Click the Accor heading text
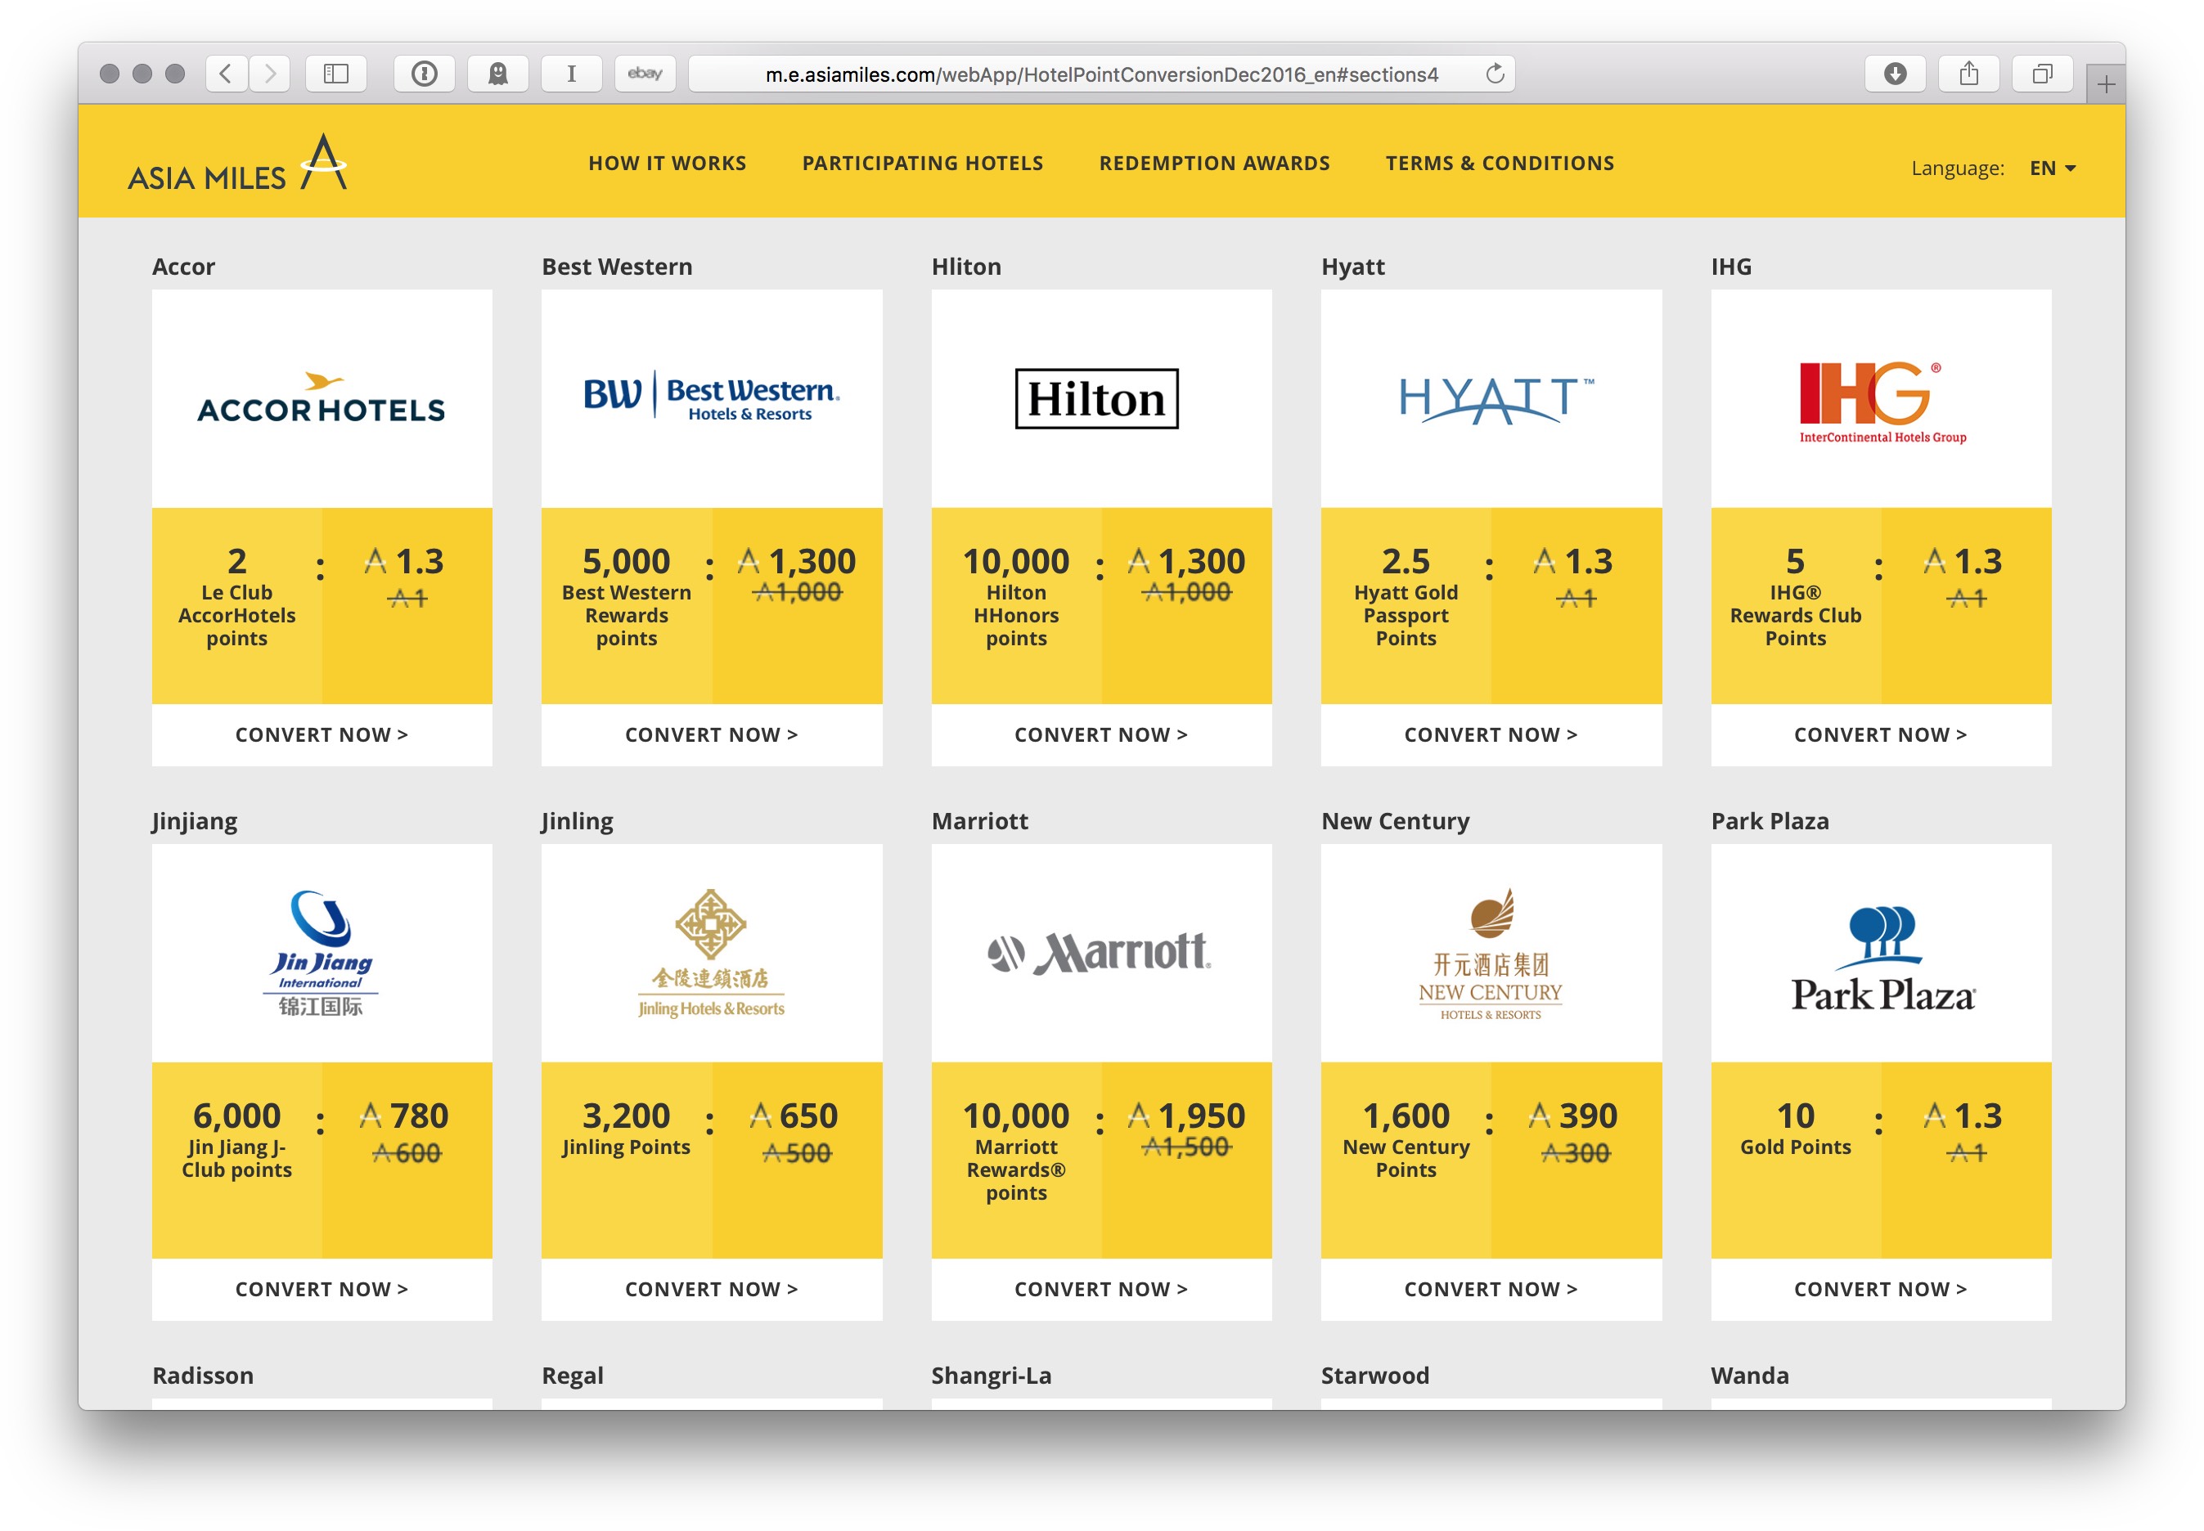 [x=183, y=267]
